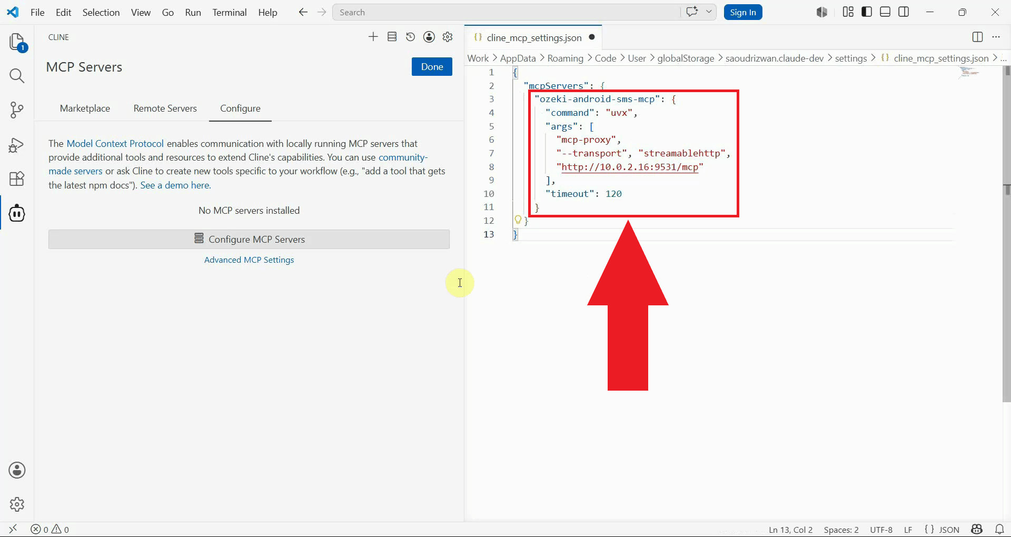Open remote window indicator in status bar
Screen dimensions: 1011x537
pyautogui.click(x=13, y=529)
